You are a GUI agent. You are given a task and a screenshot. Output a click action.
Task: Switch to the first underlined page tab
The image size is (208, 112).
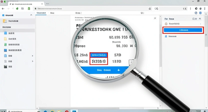click(x=41, y=13)
